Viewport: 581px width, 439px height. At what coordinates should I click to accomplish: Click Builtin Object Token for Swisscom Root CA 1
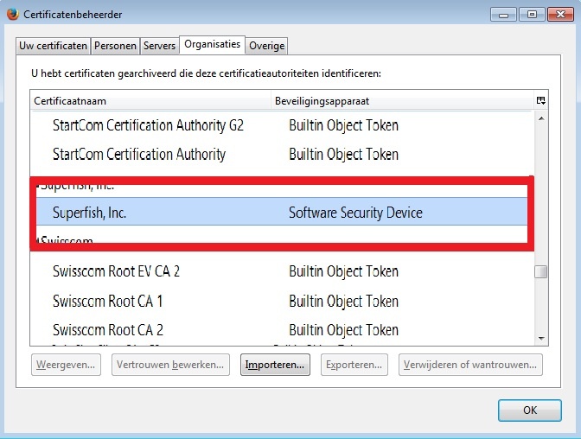click(343, 301)
